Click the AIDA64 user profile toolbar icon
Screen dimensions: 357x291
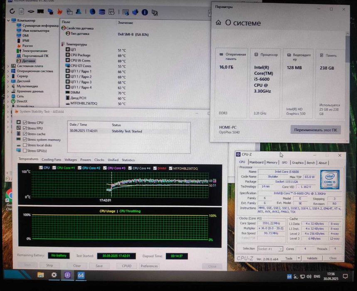coord(79,11)
